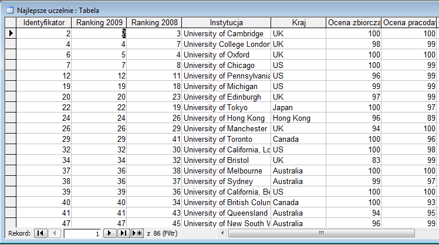
Task: Click Ranking 2008 value 41 in Toronto row
Action: 154,139
